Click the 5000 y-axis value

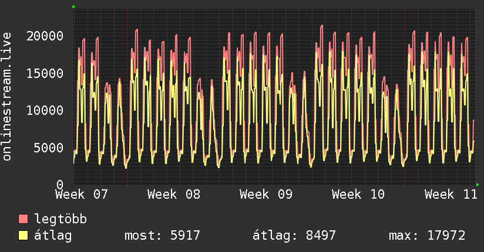[49, 148]
